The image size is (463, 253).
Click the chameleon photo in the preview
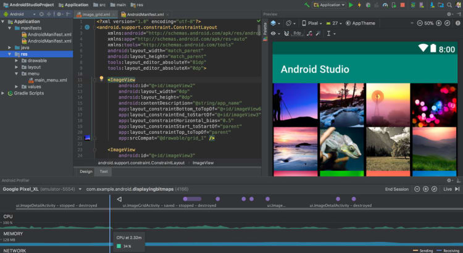coord(341,149)
